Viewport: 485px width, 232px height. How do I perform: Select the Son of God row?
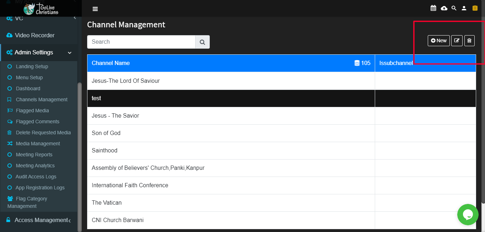coord(282,133)
